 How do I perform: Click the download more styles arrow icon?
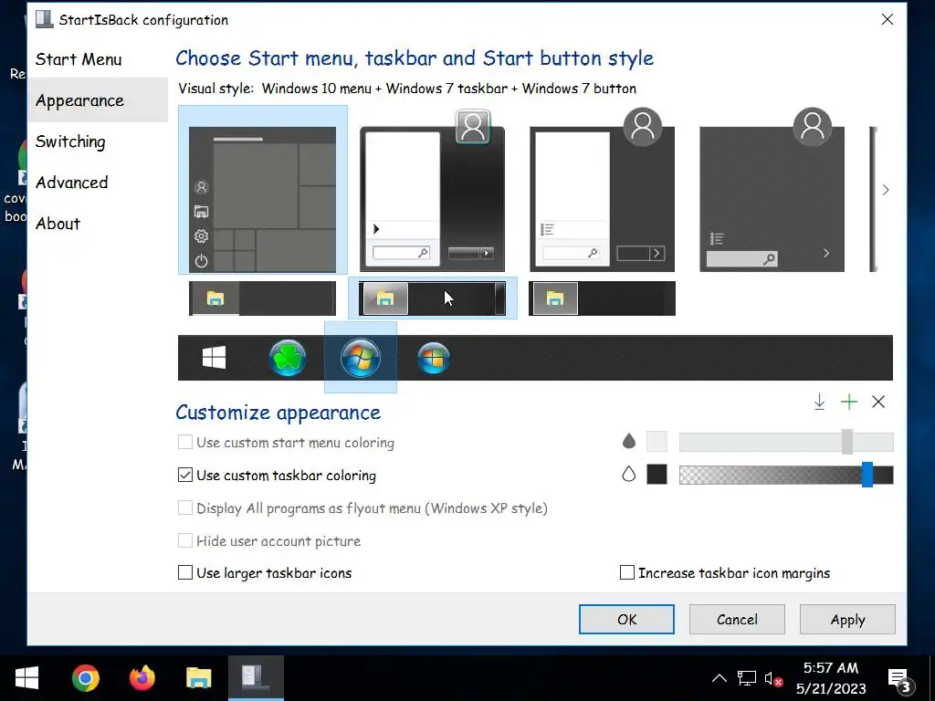click(x=819, y=402)
